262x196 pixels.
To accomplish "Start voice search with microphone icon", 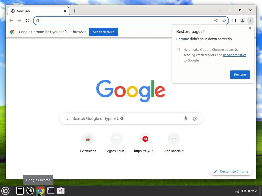I will (x=186, y=118).
